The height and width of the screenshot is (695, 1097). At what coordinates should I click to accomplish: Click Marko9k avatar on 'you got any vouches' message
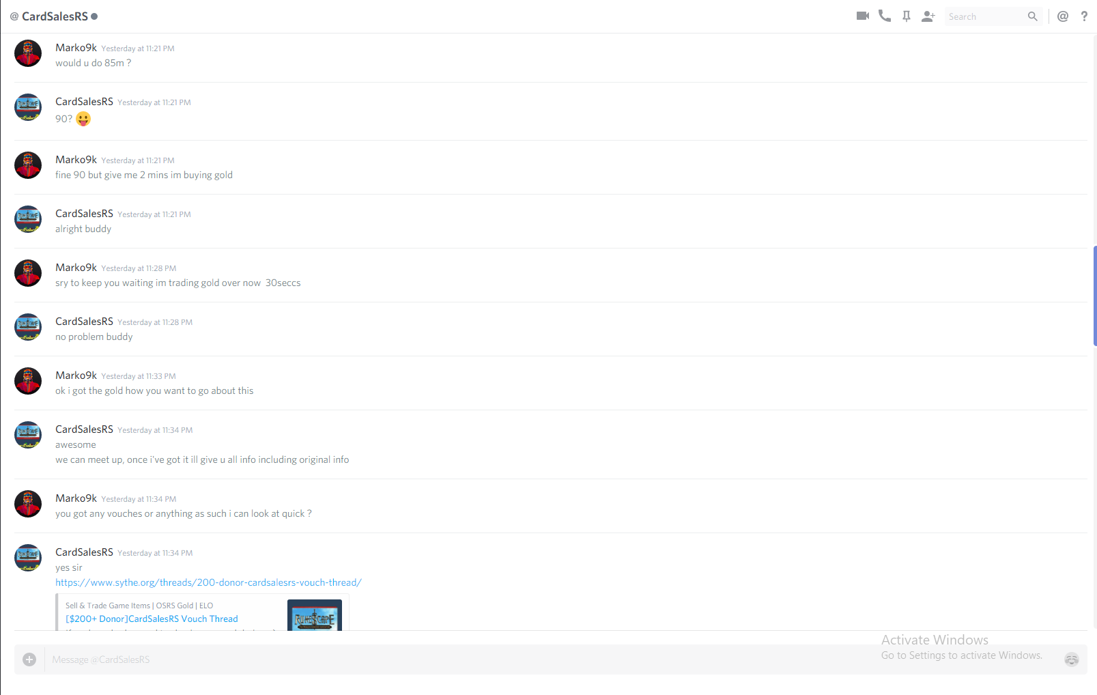click(28, 504)
